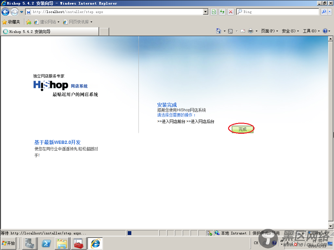The width and height of the screenshot is (334, 250).
Task: Click the green 完成 button
Action: click(242, 129)
